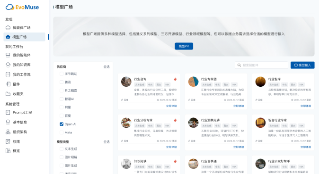Click the hot flame icon on 行业咨询 card

point(175,79)
